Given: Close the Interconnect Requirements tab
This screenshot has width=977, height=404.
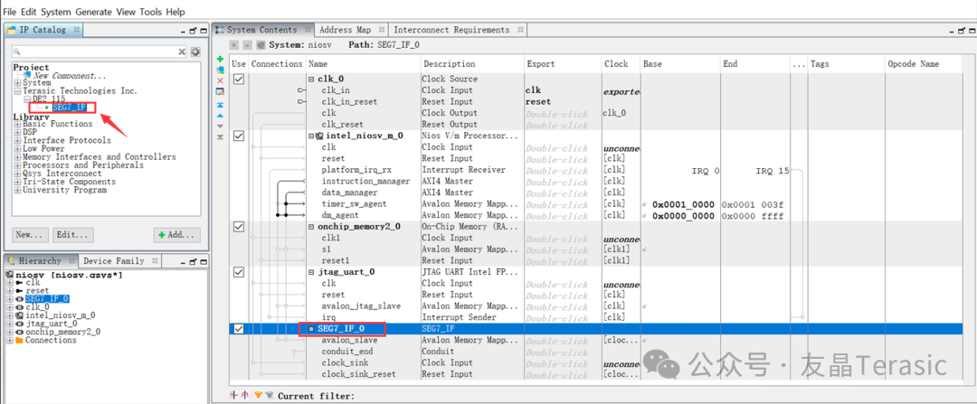Looking at the screenshot, I should tap(520, 30).
